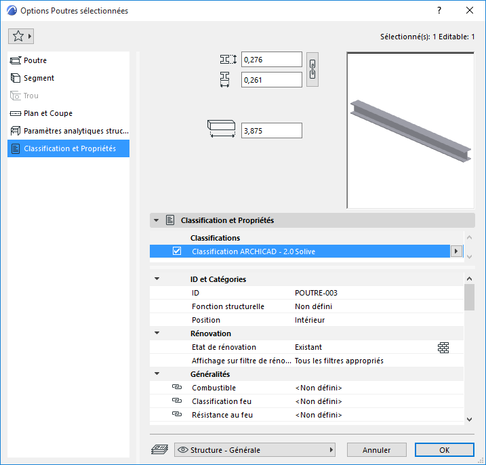Collapse the Classification et Propriétés panel
486x465 pixels.
(x=157, y=220)
